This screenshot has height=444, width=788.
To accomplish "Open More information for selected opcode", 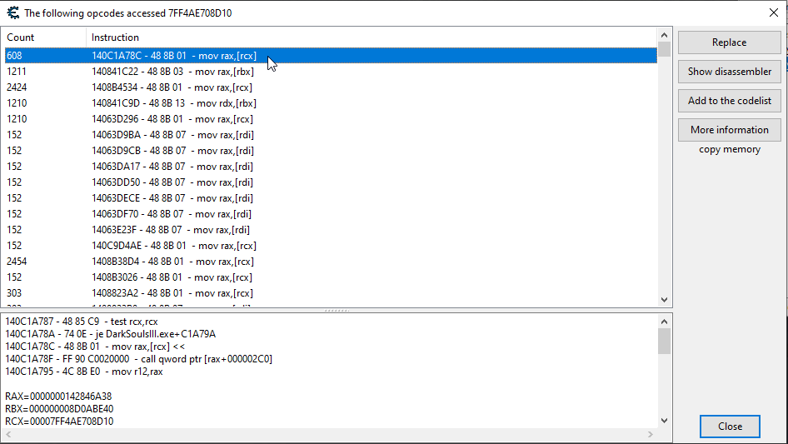I will (x=729, y=130).
